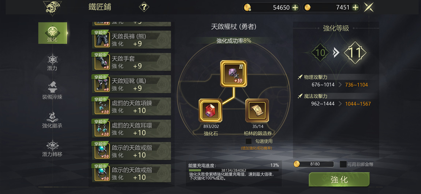The width and height of the screenshot is (421, 194).
Task: Click the question mark help icon
Action: [x=144, y=7]
